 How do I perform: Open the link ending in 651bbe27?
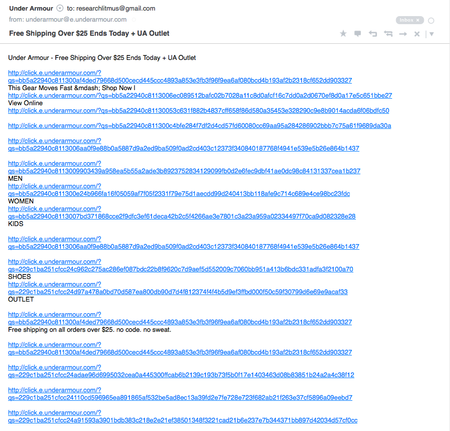click(x=200, y=96)
